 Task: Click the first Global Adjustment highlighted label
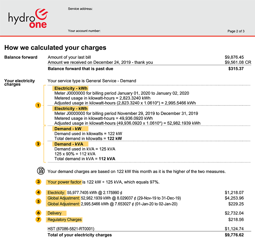(63, 198)
